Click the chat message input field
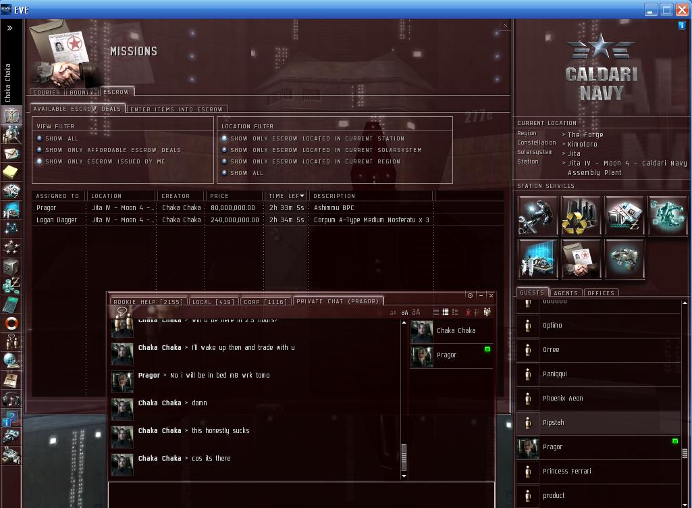This screenshot has width=692, height=508. tap(301, 494)
